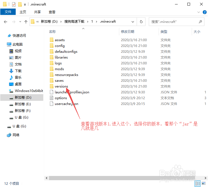Screen dimensions: 208x187
Task: Open 视频 in the navigation pane
Action: (18, 51)
